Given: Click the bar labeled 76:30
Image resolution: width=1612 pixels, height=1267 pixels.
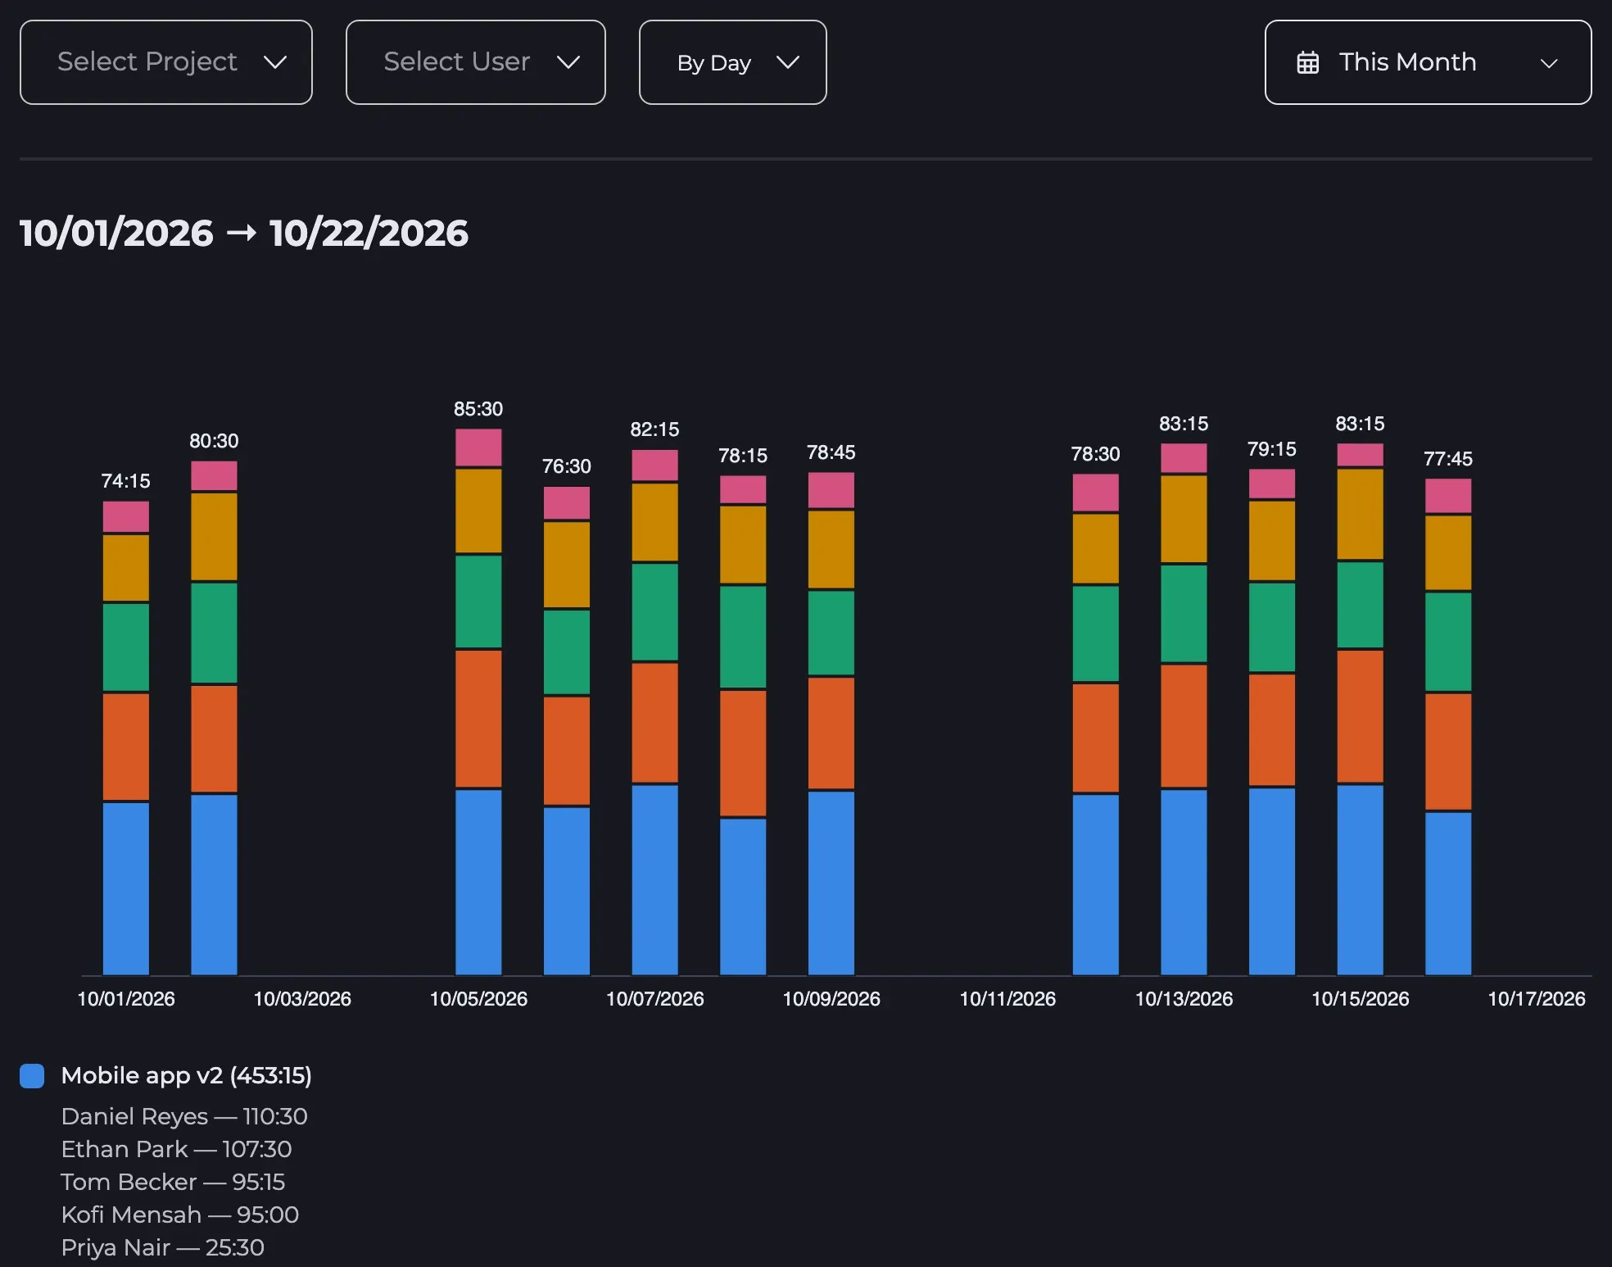Looking at the screenshot, I should [567, 731].
